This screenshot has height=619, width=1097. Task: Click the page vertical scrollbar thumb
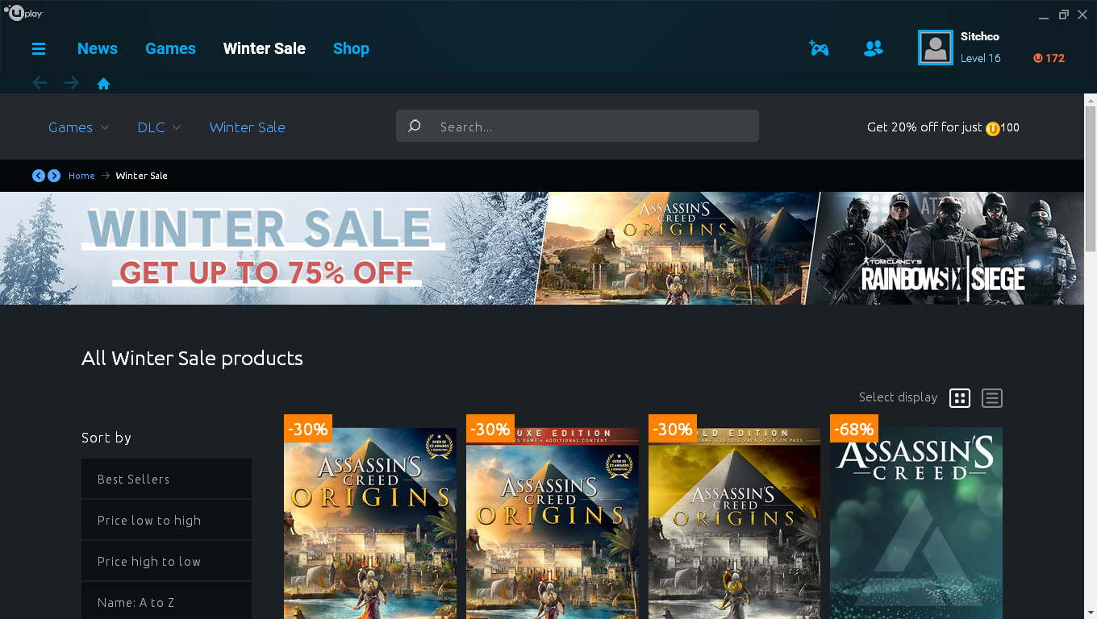pos(1091,177)
